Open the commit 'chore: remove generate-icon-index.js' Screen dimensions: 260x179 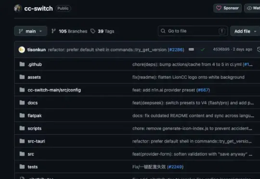coord(192,128)
